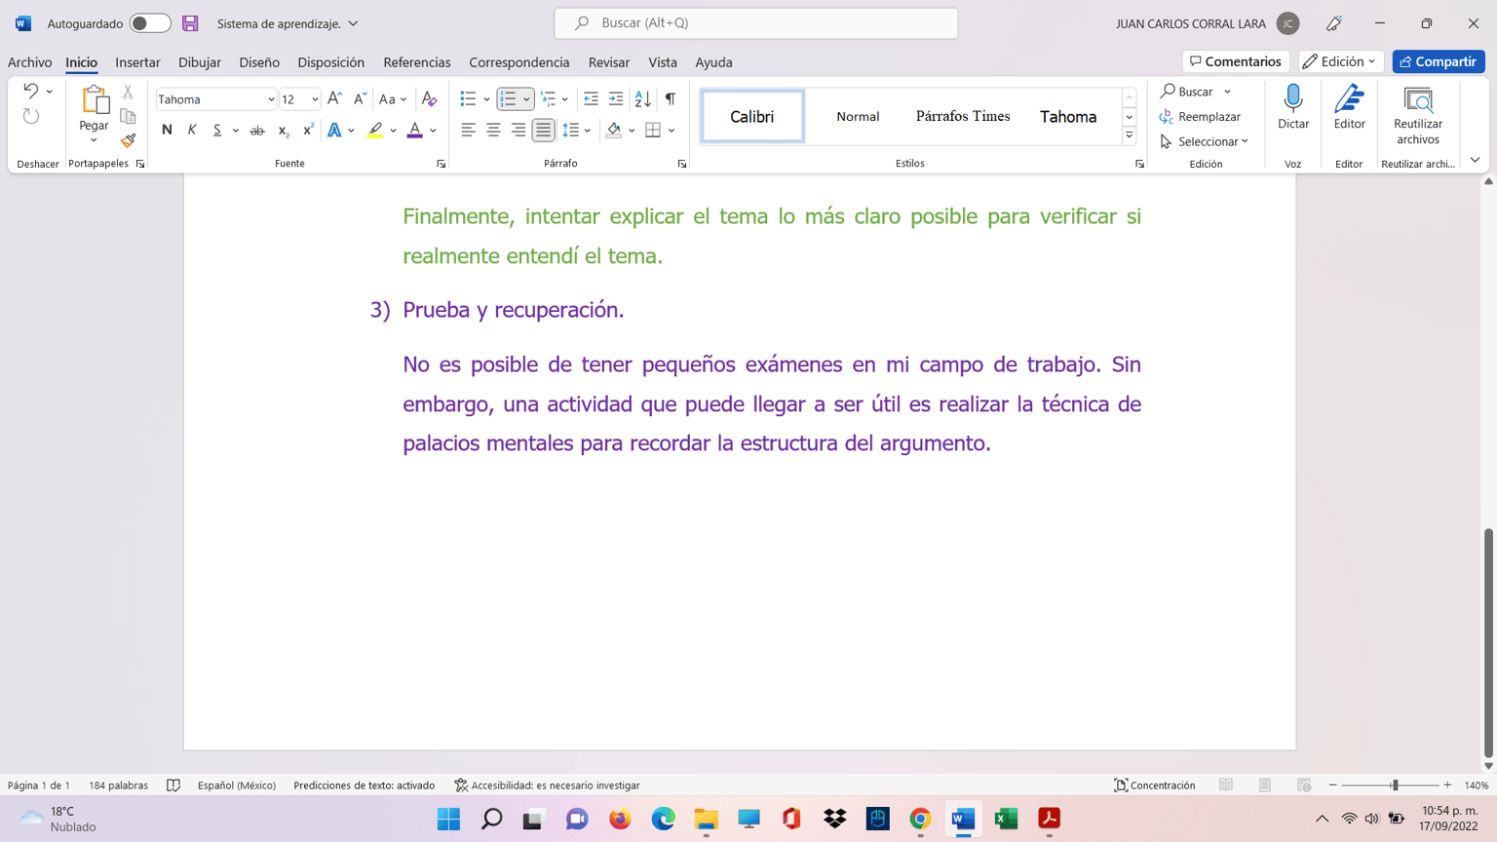
Task: Click the Compartir button
Action: (1439, 61)
